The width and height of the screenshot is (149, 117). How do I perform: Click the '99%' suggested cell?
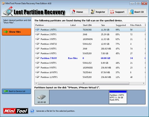[117, 30]
